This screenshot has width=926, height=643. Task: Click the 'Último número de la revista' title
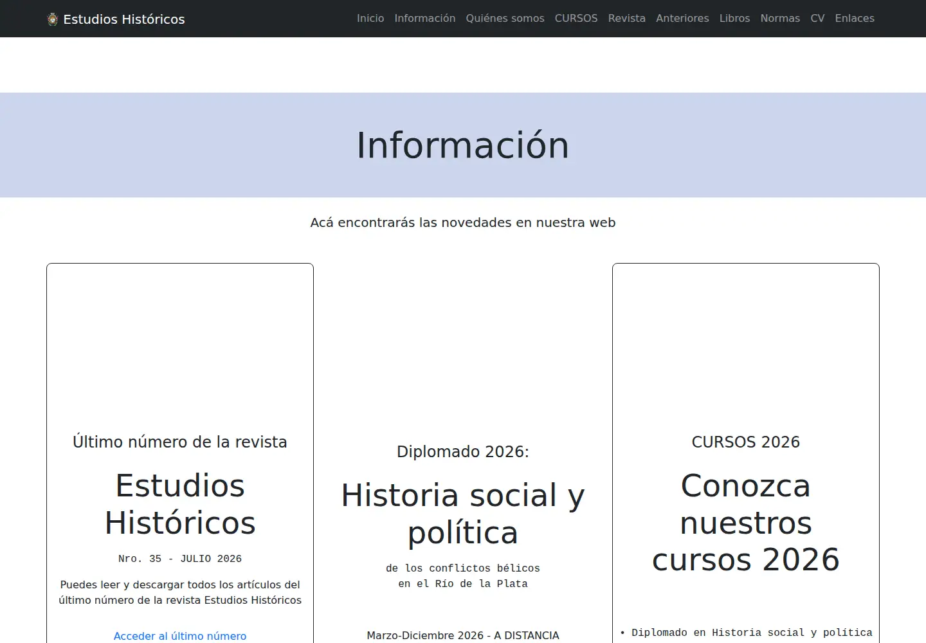click(x=180, y=442)
